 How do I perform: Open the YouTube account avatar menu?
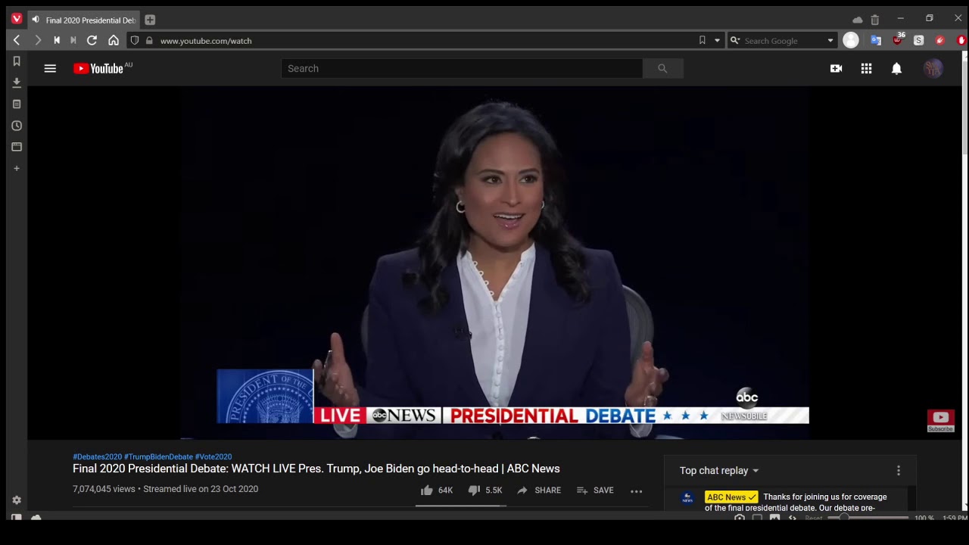click(933, 68)
